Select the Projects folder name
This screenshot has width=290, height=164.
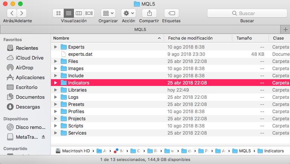pyautogui.click(x=77, y=118)
